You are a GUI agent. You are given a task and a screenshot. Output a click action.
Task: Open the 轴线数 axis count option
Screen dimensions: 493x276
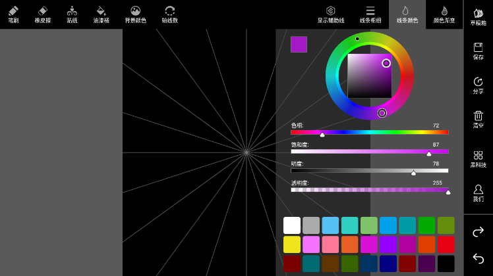point(170,14)
